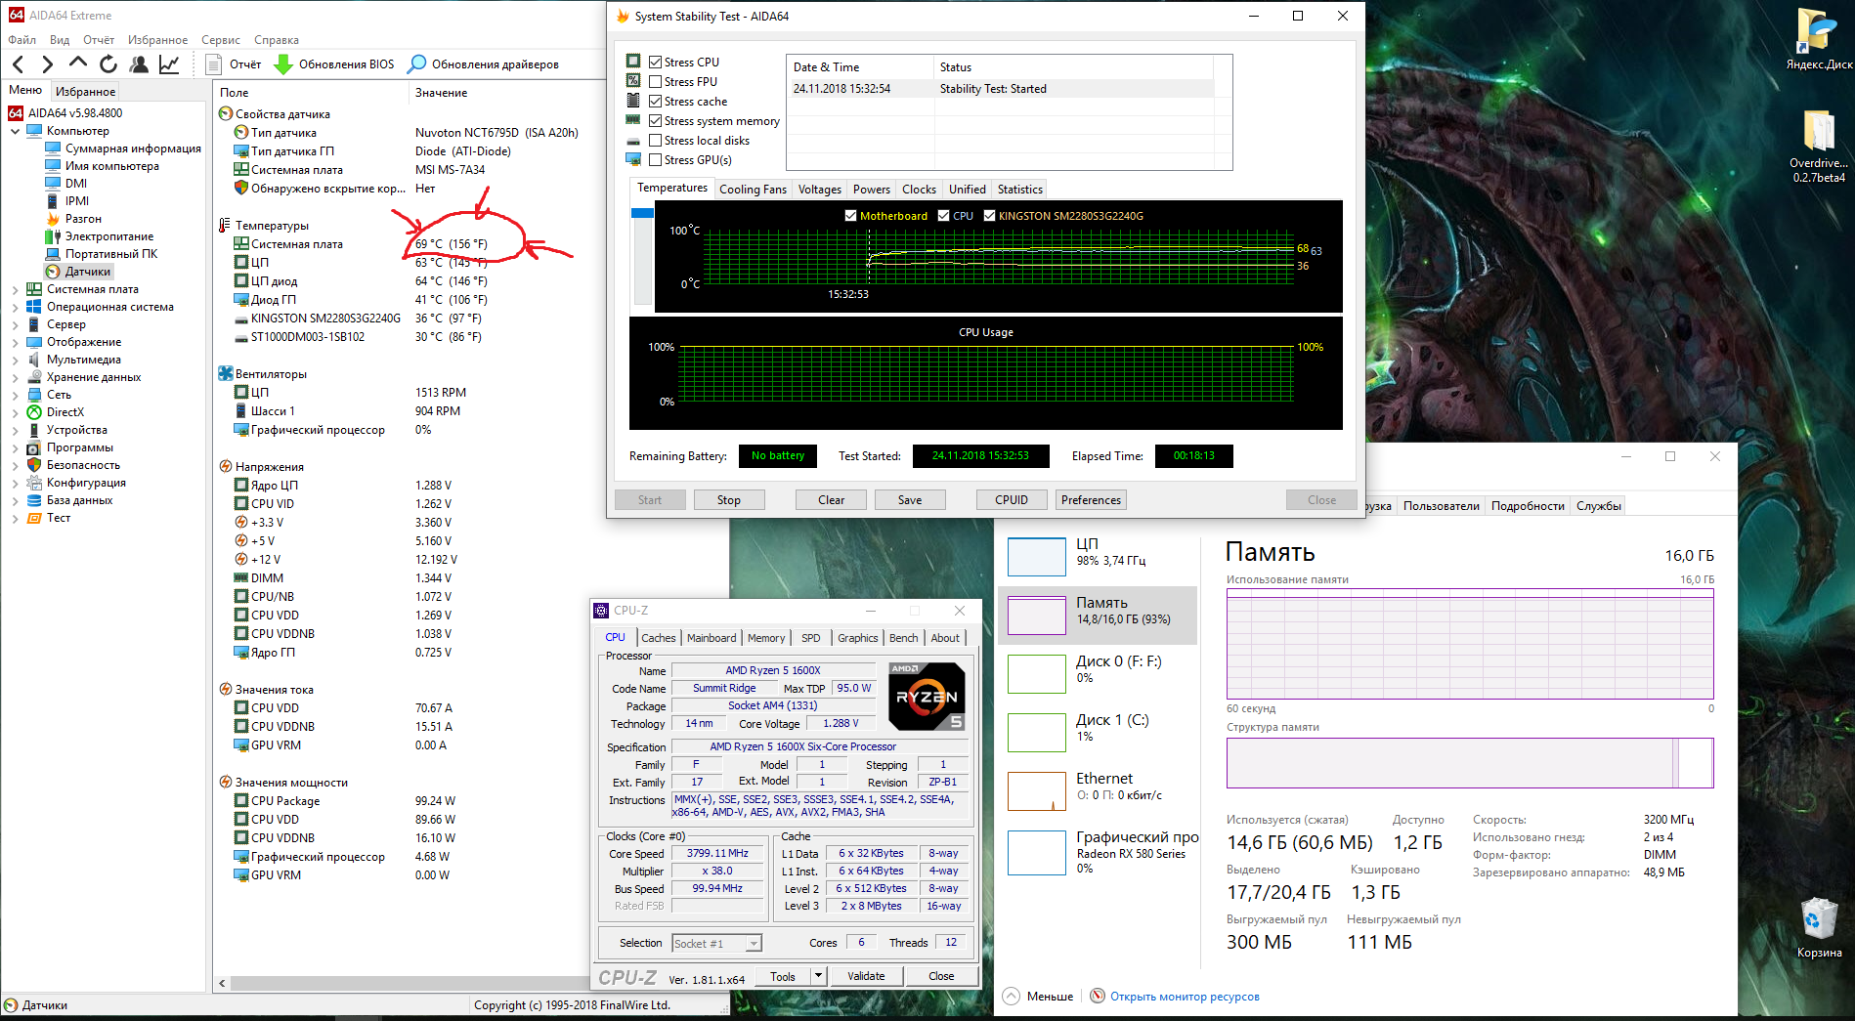Click the AIDA64 up-level arrow icon

pos(78,64)
